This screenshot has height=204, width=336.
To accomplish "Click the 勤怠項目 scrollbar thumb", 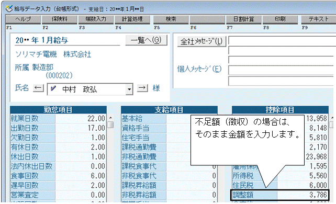I will click(110, 124).
